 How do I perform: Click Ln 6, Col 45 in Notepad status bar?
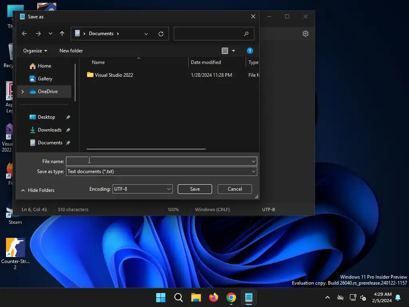[34, 209]
